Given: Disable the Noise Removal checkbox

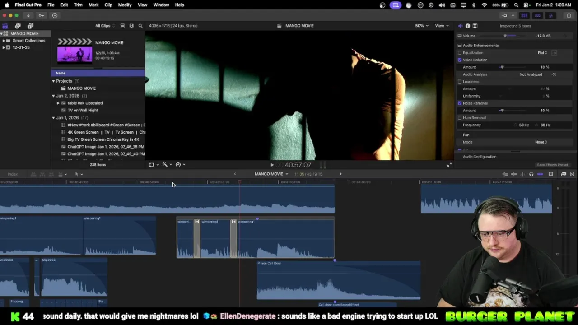Looking at the screenshot, I should [x=460, y=103].
